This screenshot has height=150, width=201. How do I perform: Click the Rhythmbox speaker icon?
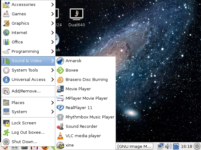[x=60, y=117]
